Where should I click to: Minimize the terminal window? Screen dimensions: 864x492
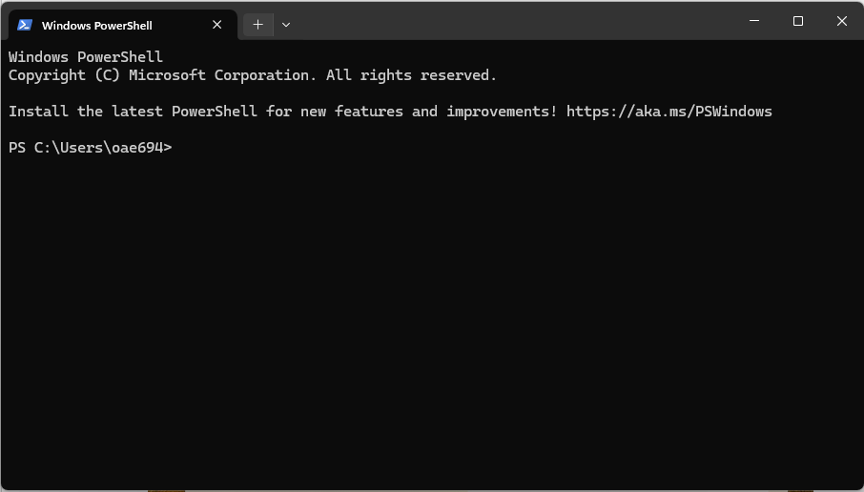coord(754,21)
